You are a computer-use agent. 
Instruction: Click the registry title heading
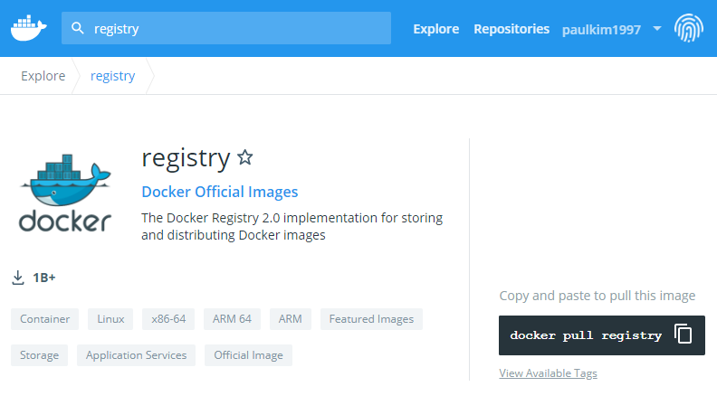186,159
